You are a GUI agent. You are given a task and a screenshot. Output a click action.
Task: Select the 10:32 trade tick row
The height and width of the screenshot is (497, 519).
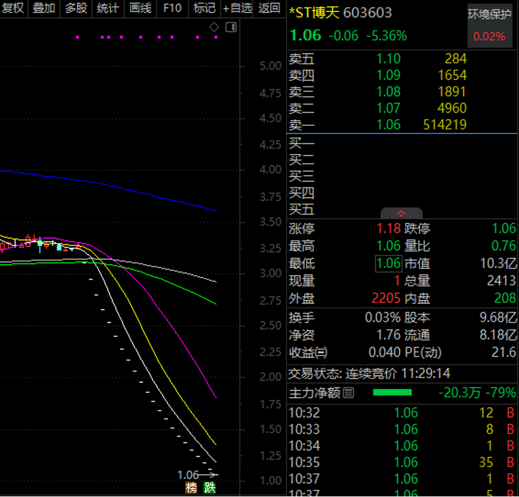[401, 413]
